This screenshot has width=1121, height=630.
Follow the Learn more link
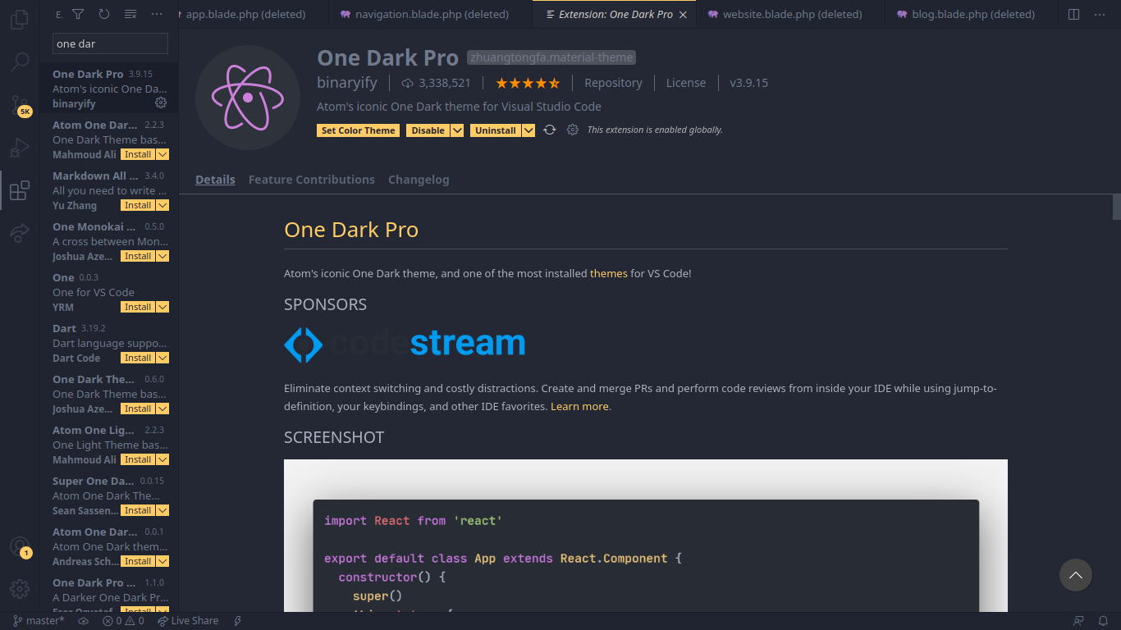[x=579, y=406]
